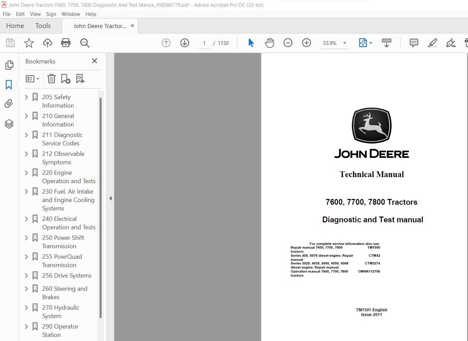Expand the 212 Observable Symptoms bookmark
This screenshot has width=468, height=341.
click(x=26, y=154)
